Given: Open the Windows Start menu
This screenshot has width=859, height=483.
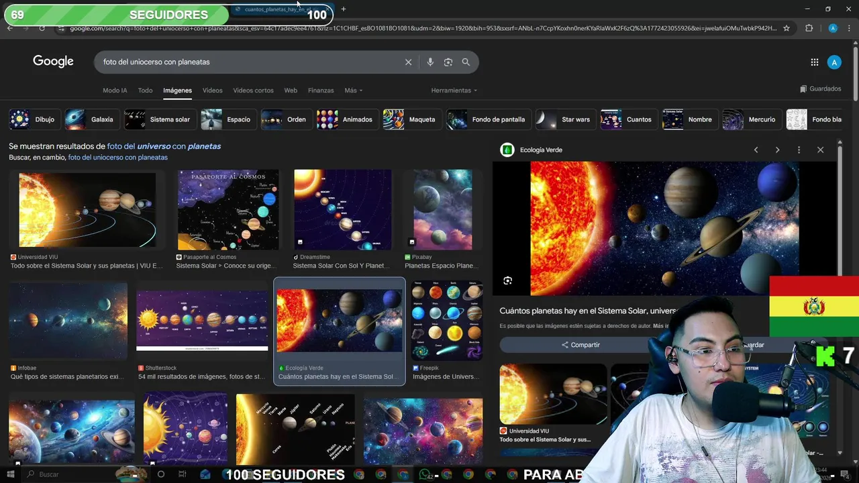Looking at the screenshot, I should pyautogui.click(x=11, y=474).
